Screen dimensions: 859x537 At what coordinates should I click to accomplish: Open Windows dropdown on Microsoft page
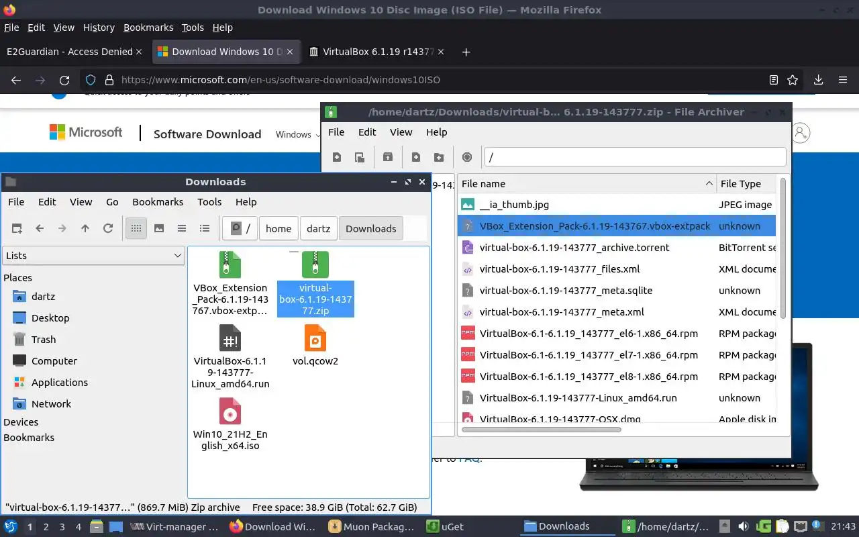click(298, 134)
